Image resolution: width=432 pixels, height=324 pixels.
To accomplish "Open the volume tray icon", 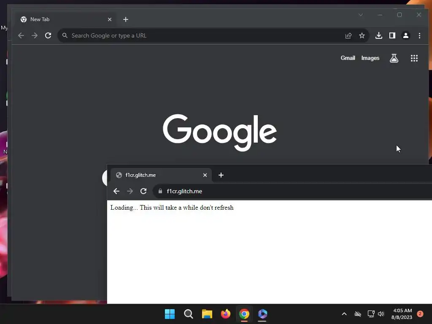I will (x=381, y=314).
